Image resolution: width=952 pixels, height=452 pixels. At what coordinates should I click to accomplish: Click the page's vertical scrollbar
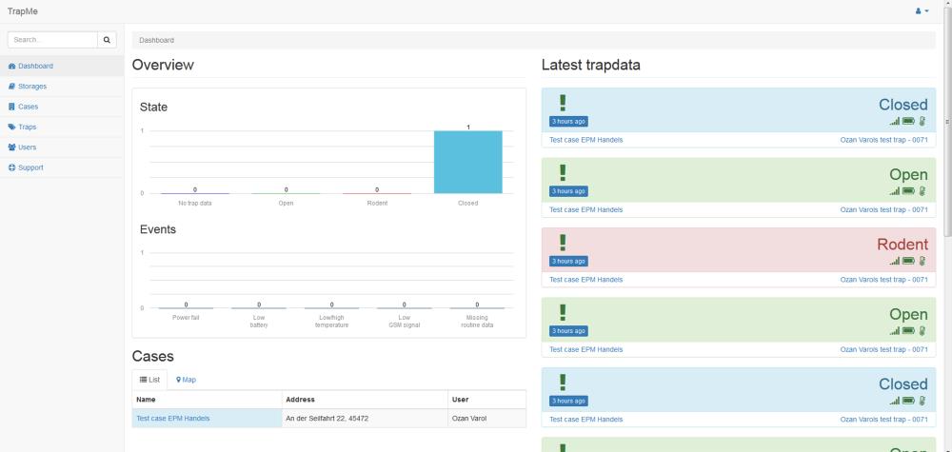(948, 122)
